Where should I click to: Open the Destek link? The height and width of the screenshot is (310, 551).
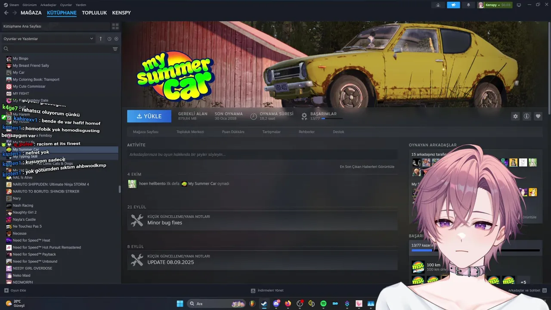click(338, 132)
